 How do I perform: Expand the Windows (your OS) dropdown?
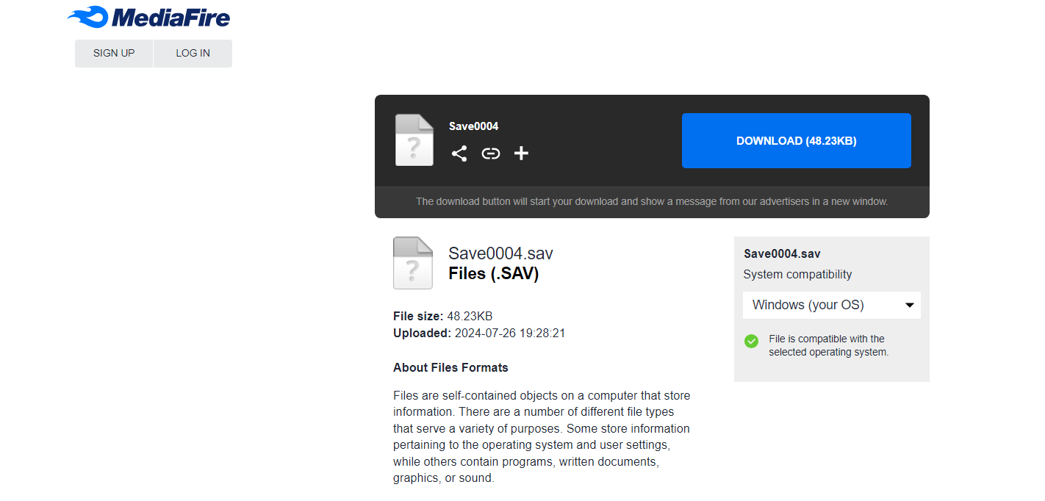pyautogui.click(x=832, y=305)
